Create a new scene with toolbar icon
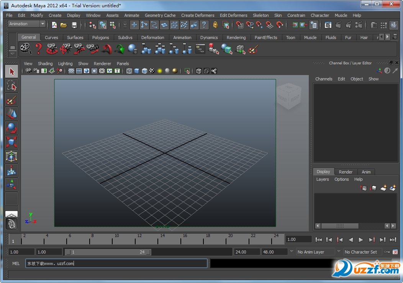The height and width of the screenshot is (283, 403). point(54,25)
